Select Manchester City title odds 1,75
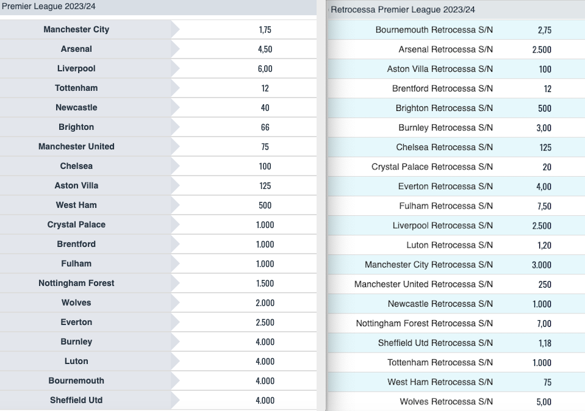This screenshot has height=411, width=585. point(265,30)
